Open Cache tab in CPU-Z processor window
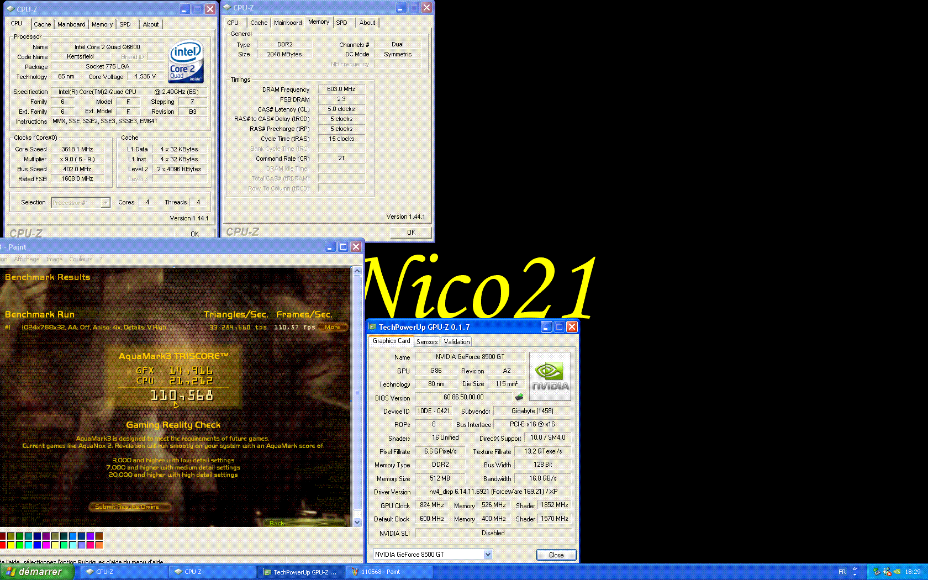 pos(42,24)
